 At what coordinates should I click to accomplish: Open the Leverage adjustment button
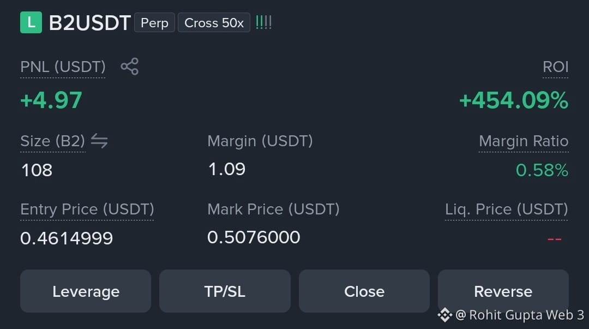[86, 291]
